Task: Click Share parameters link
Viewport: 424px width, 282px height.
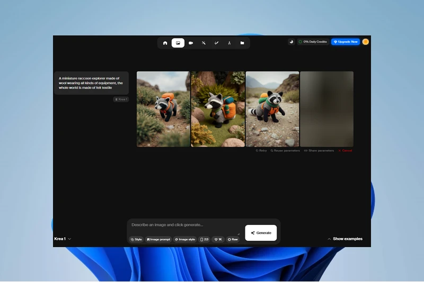Action: 319,151
